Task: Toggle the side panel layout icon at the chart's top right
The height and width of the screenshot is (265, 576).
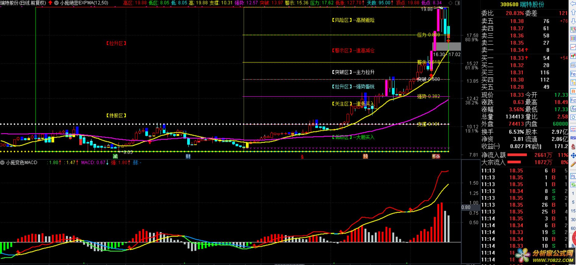Action: [x=457, y=3]
